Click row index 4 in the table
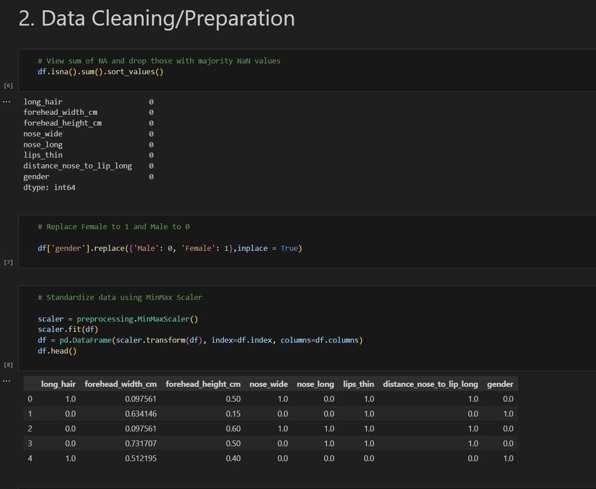596x489 pixels. [30, 458]
